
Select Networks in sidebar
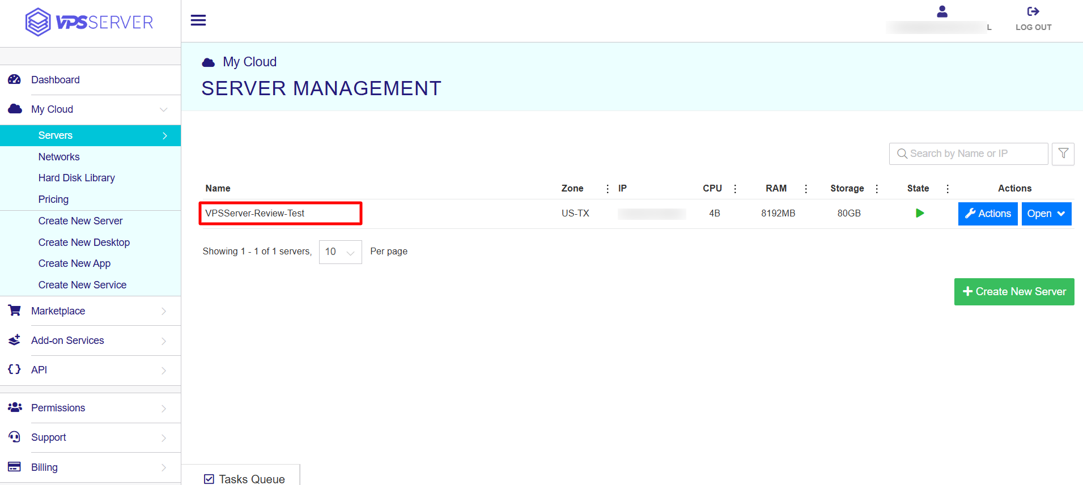(59, 157)
